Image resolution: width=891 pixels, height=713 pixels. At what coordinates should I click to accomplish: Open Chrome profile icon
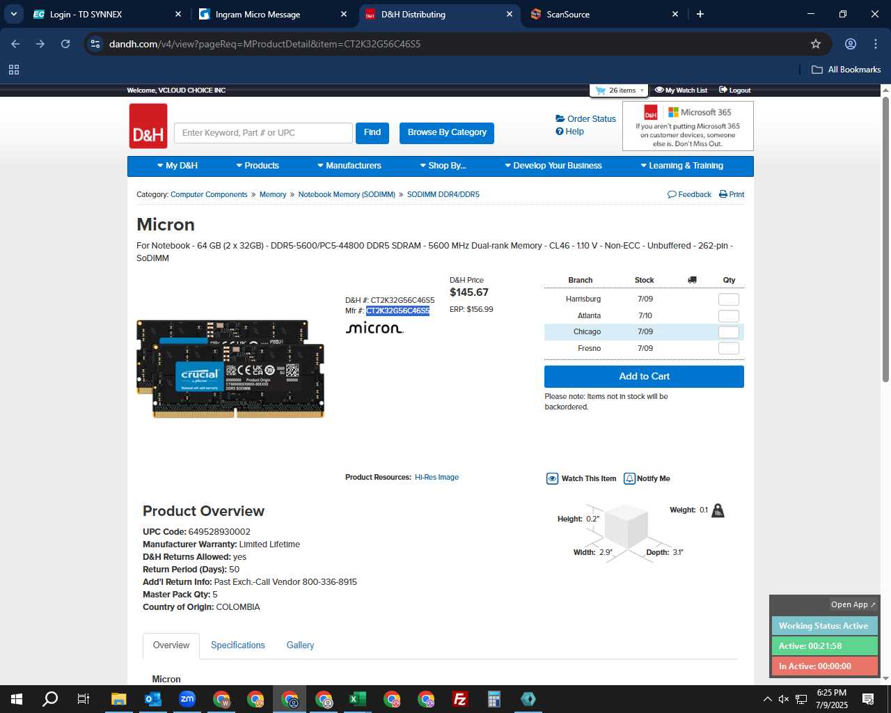[851, 44]
